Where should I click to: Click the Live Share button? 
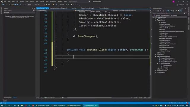180,5
